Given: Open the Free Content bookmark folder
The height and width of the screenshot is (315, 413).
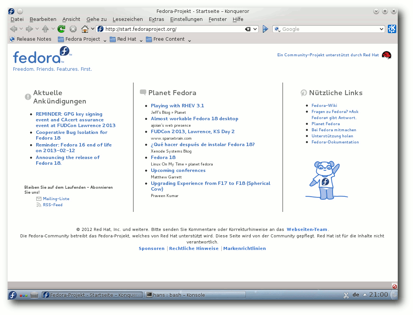Looking at the screenshot, I should pyautogui.click(x=168, y=39).
